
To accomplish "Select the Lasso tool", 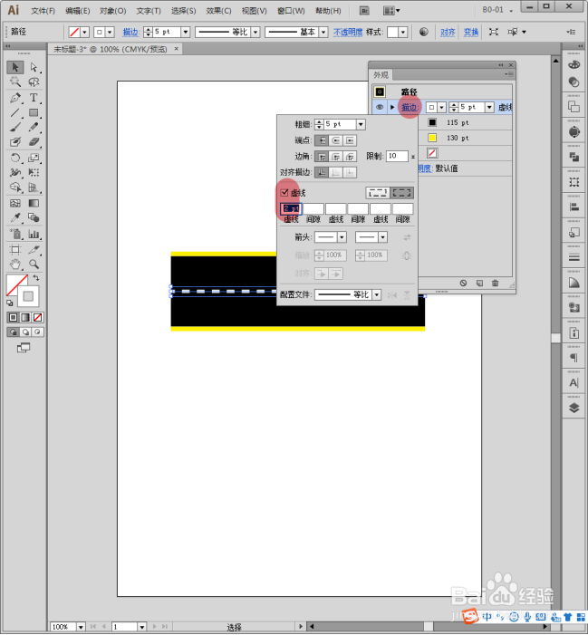I will point(34,82).
